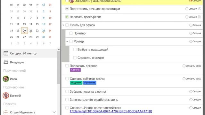Image resolution: width=205 pixels, height=115 pixels.
Task: Collapse Купить для офиса subtasks
Action: point(63,25)
